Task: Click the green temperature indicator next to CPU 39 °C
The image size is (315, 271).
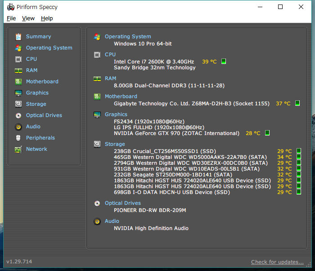Action: tap(224, 61)
